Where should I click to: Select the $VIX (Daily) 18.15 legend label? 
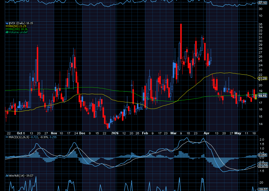21,23
